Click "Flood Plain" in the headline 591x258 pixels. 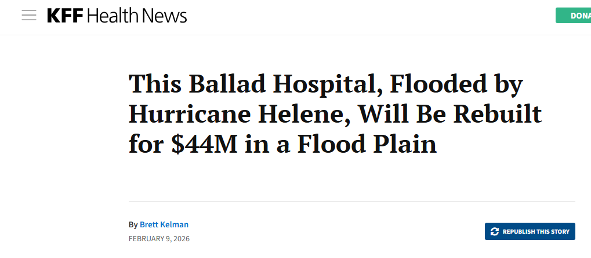(x=367, y=143)
